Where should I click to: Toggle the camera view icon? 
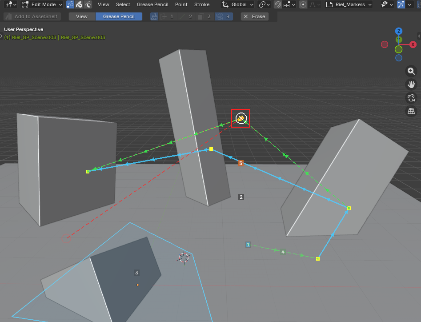click(411, 98)
